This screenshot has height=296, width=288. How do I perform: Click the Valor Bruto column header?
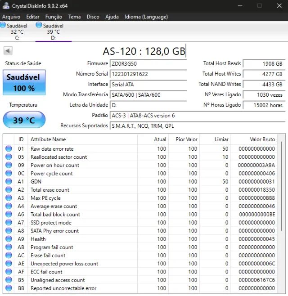(254, 139)
